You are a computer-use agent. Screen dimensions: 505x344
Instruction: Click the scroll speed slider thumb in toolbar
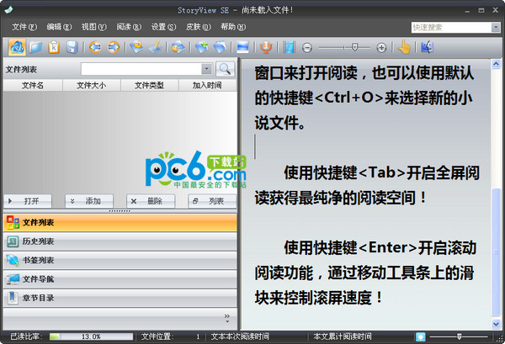(354, 48)
